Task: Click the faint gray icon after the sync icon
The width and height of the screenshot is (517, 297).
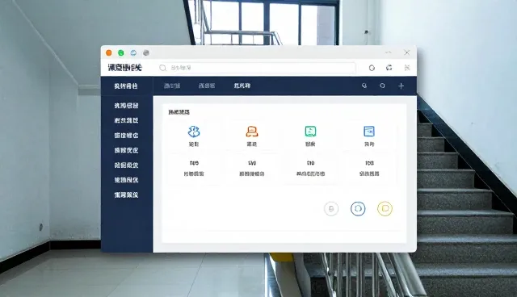Action: pyautogui.click(x=407, y=68)
